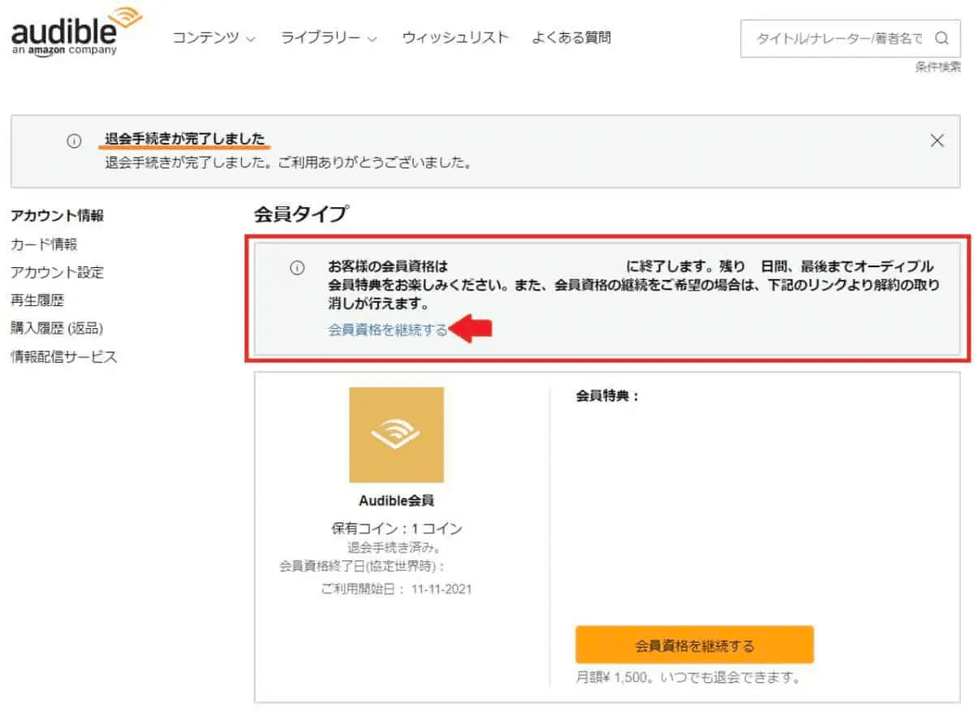Click the Audible logo
The image size is (974, 721).
(x=75, y=31)
